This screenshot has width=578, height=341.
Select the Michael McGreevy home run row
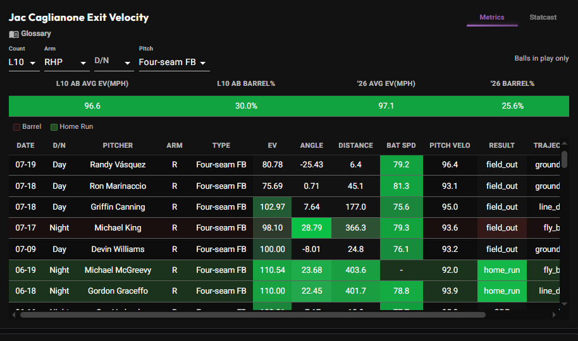284,270
